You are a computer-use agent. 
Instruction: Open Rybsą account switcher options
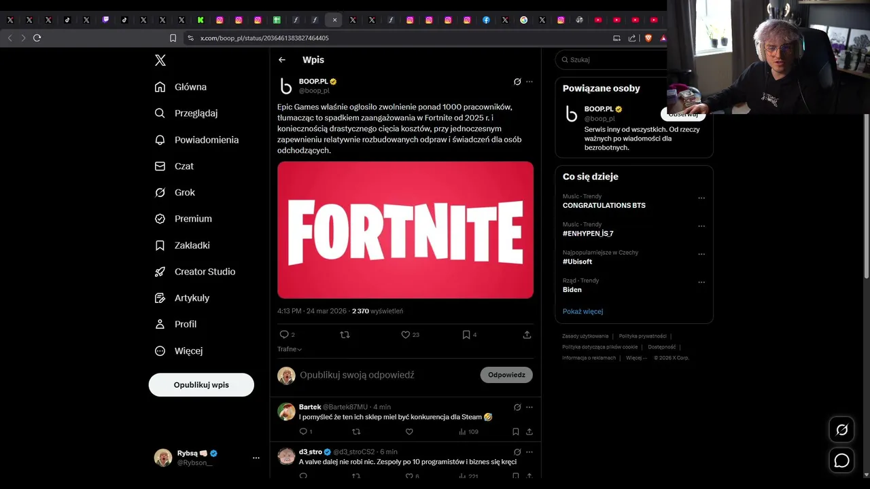256,458
